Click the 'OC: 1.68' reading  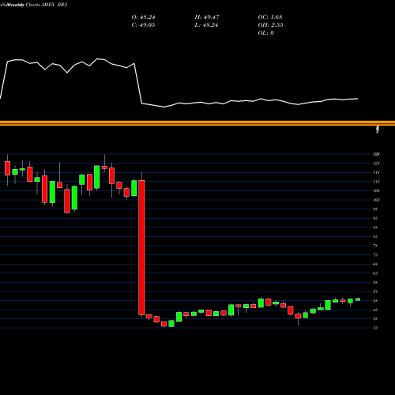click(x=270, y=17)
